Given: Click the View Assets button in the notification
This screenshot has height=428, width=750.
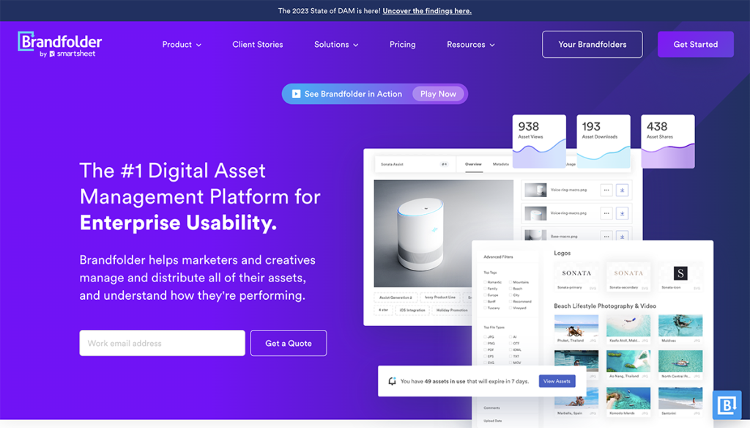Looking at the screenshot, I should [557, 380].
